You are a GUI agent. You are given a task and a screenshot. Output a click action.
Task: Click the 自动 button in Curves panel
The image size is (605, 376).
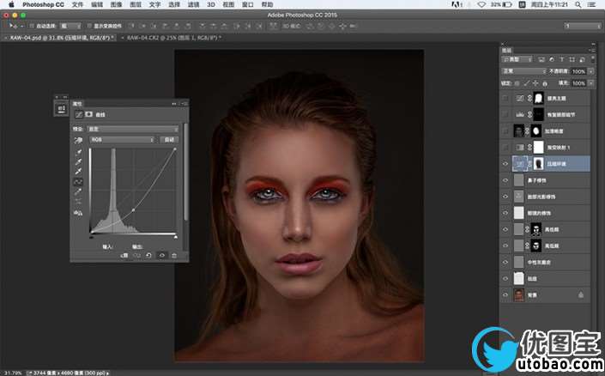(169, 139)
